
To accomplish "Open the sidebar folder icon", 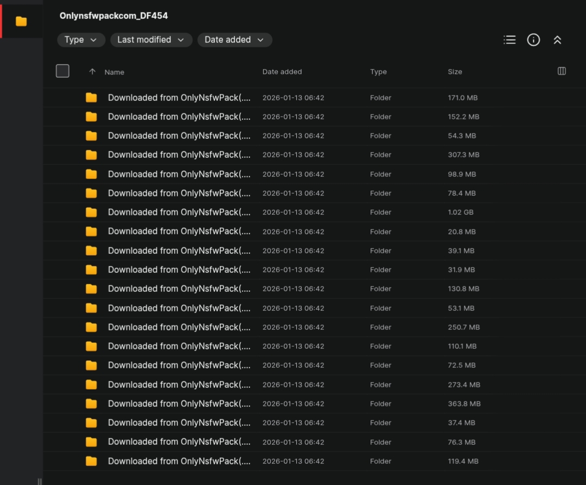I will (21, 21).
